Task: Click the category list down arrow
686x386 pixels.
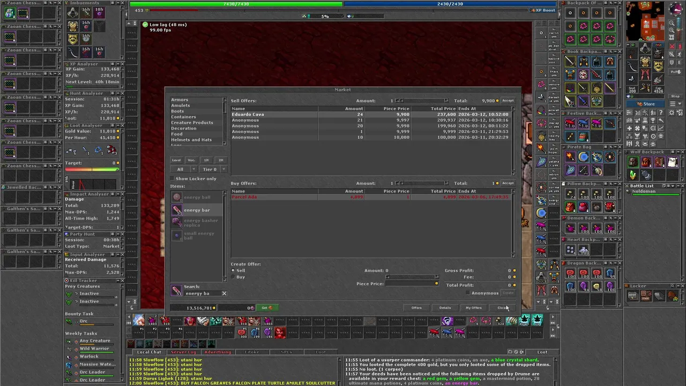Action: coord(225,143)
